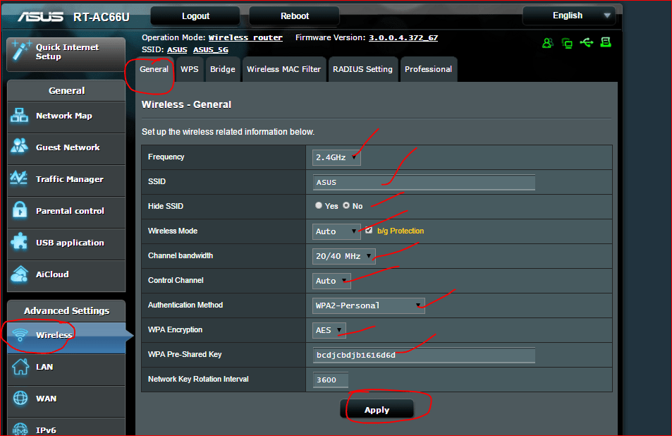
Task: Open the Parental control menu item
Action: (x=66, y=211)
